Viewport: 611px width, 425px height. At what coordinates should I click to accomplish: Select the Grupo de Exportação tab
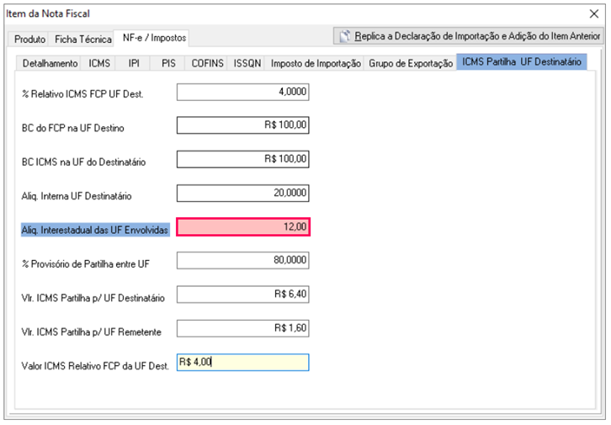coord(411,63)
